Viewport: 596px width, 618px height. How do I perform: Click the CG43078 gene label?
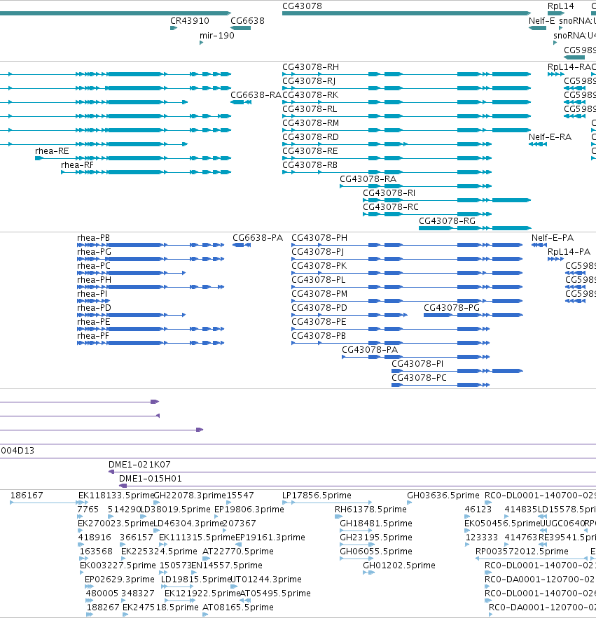pos(302,6)
